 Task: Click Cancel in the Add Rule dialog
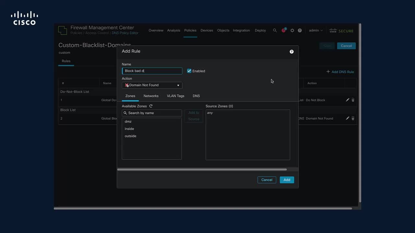pyautogui.click(x=267, y=180)
